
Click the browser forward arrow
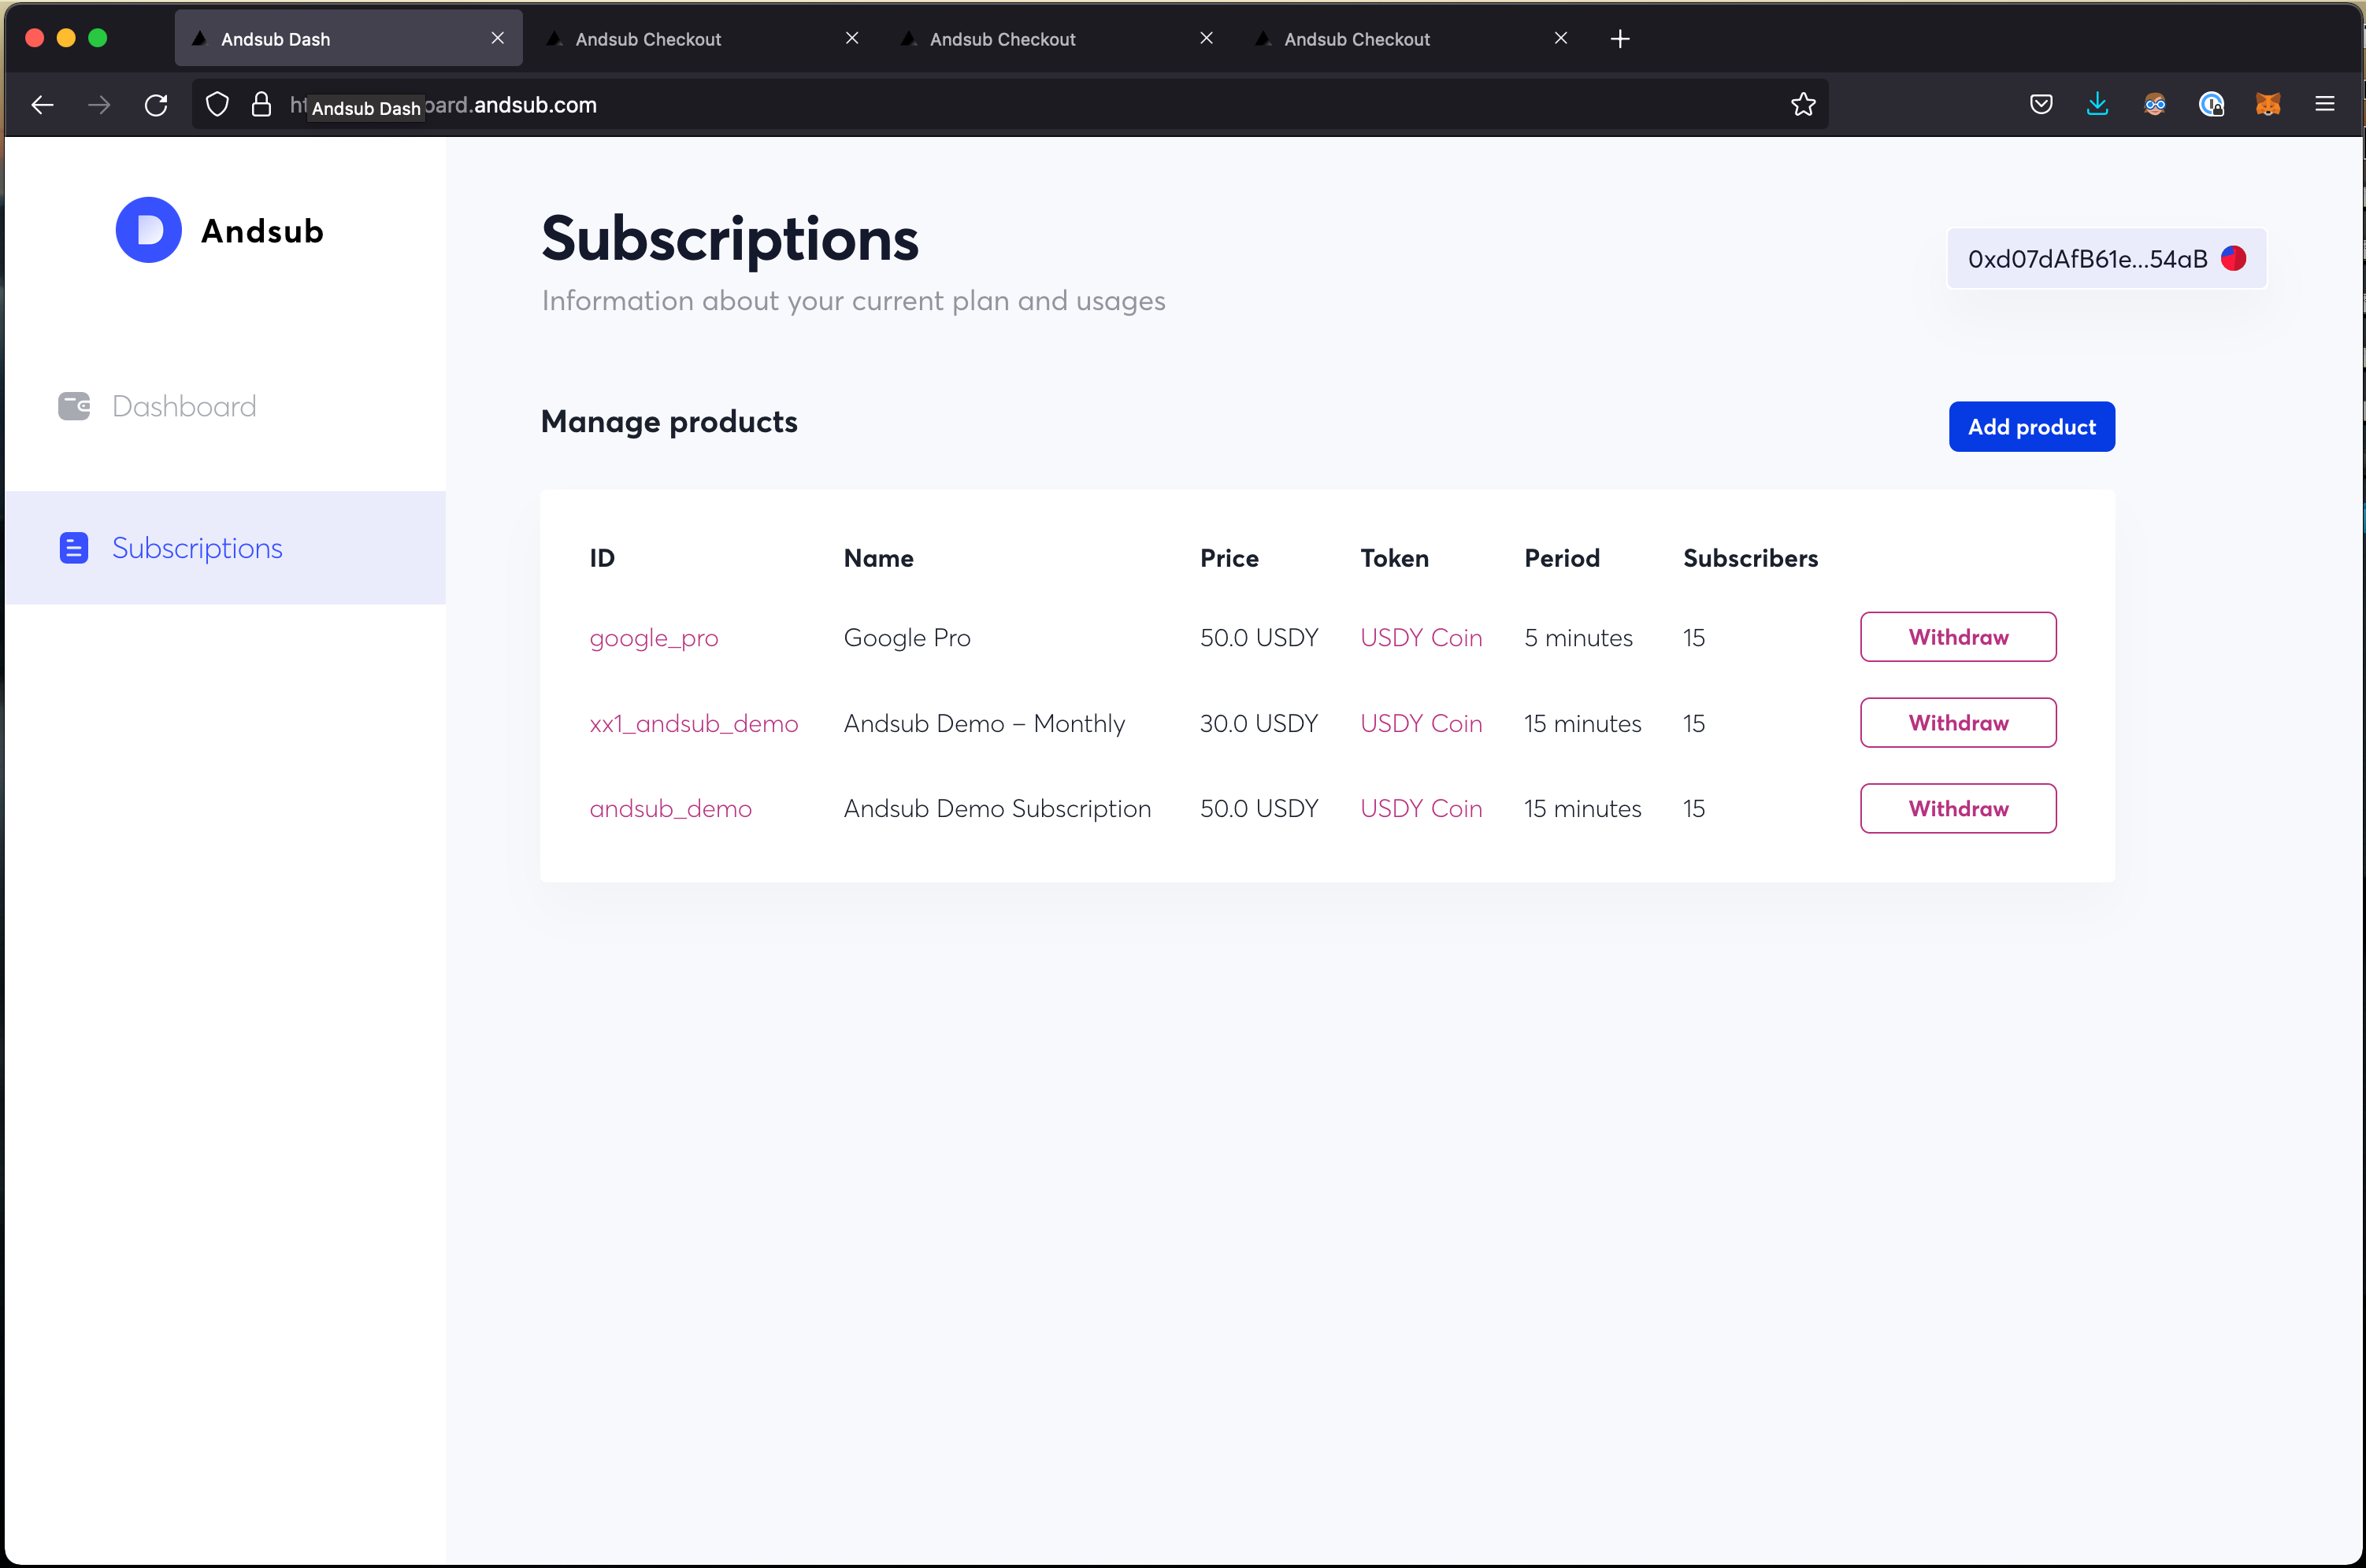pyautogui.click(x=99, y=105)
